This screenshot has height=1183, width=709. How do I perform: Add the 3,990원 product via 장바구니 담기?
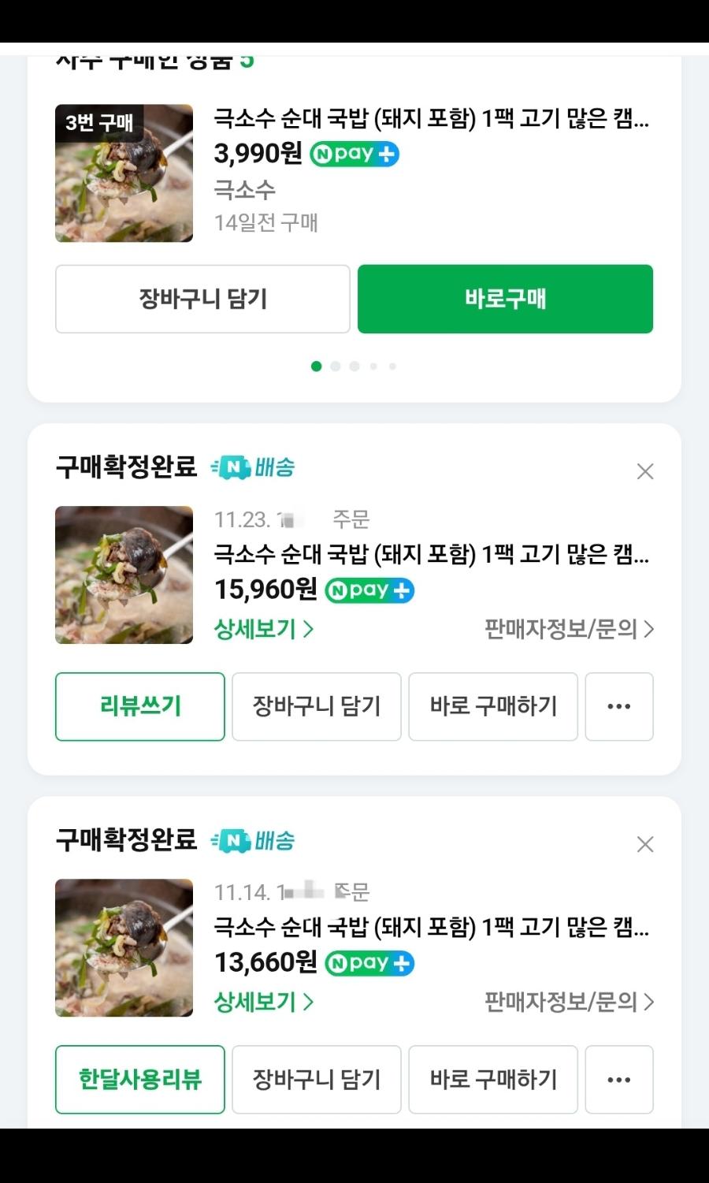click(x=202, y=299)
